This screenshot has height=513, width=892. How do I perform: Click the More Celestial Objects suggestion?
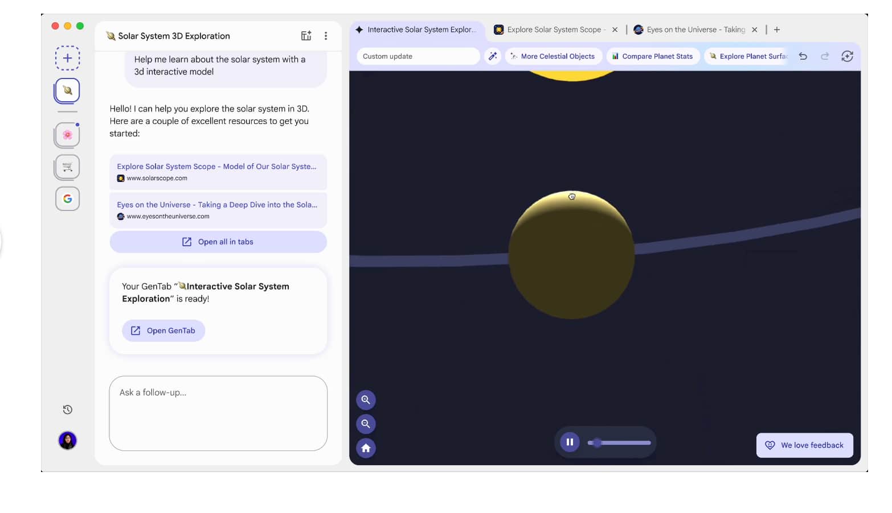click(553, 56)
